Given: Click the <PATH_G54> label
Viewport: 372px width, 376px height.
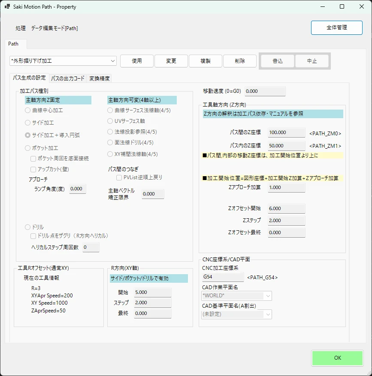Looking at the screenshot, I should point(262,278).
